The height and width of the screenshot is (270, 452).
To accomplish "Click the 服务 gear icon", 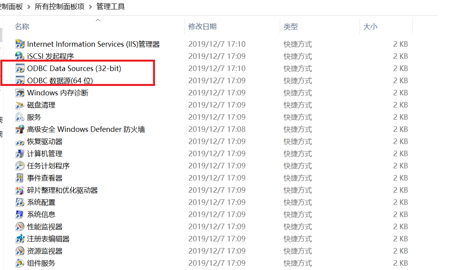I will [x=20, y=117].
